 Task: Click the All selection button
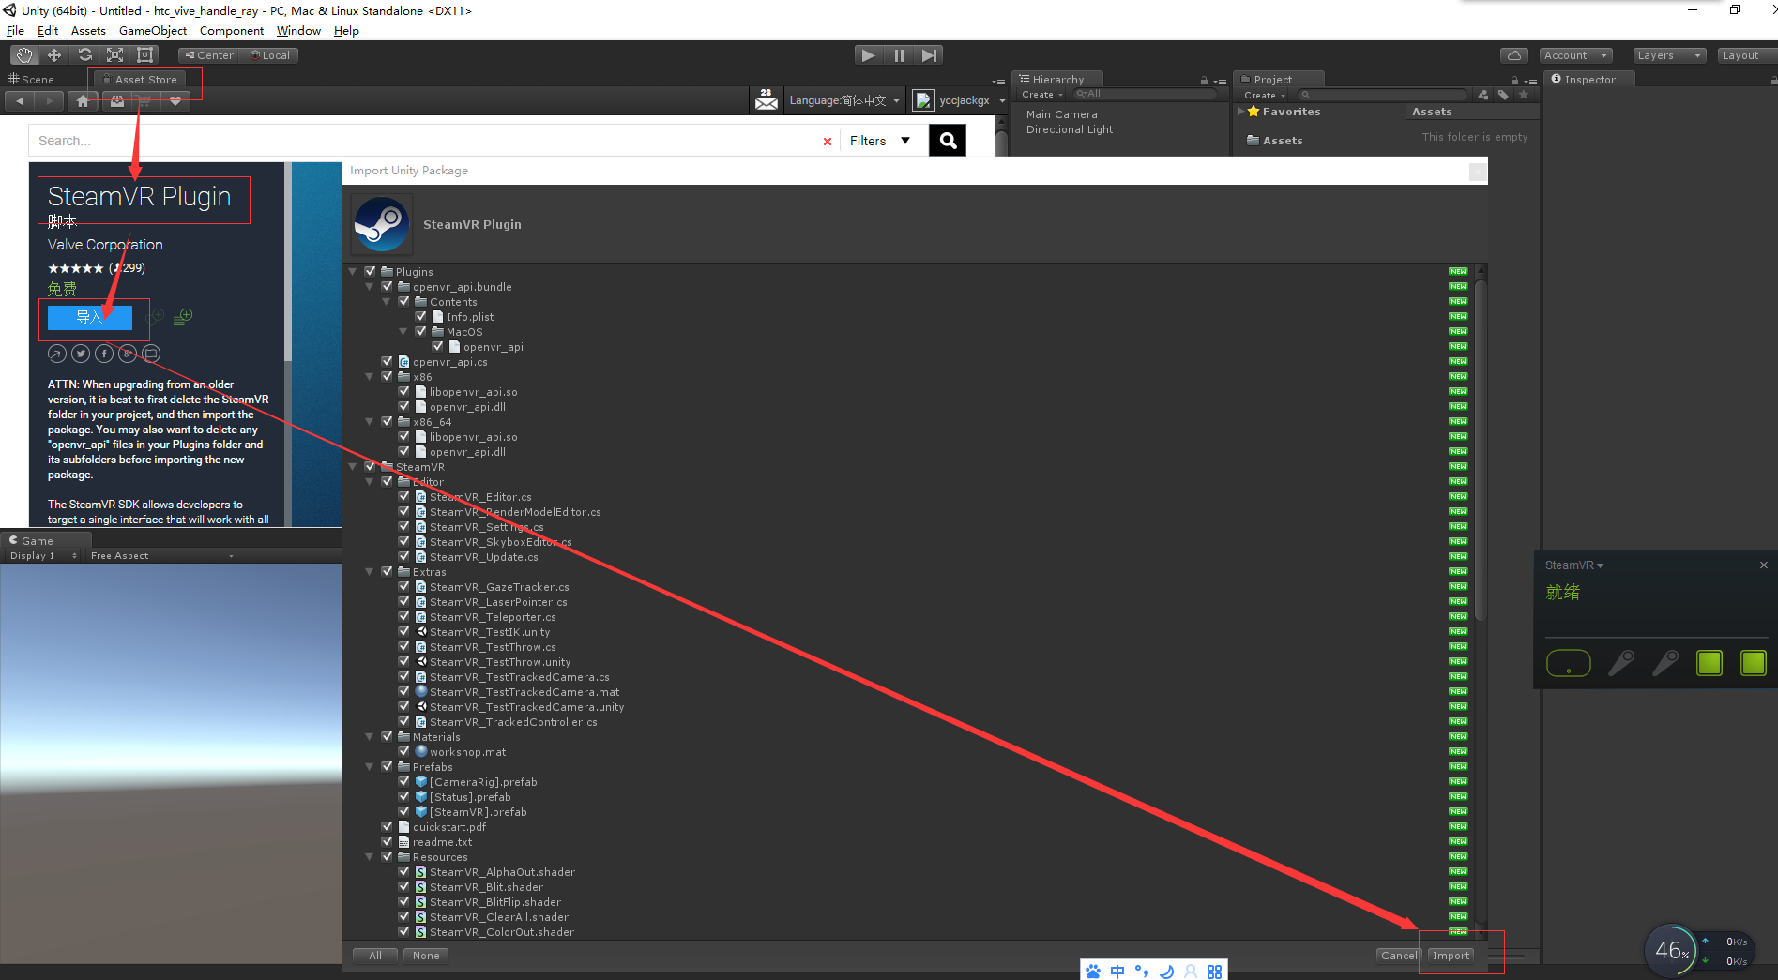[375, 956]
